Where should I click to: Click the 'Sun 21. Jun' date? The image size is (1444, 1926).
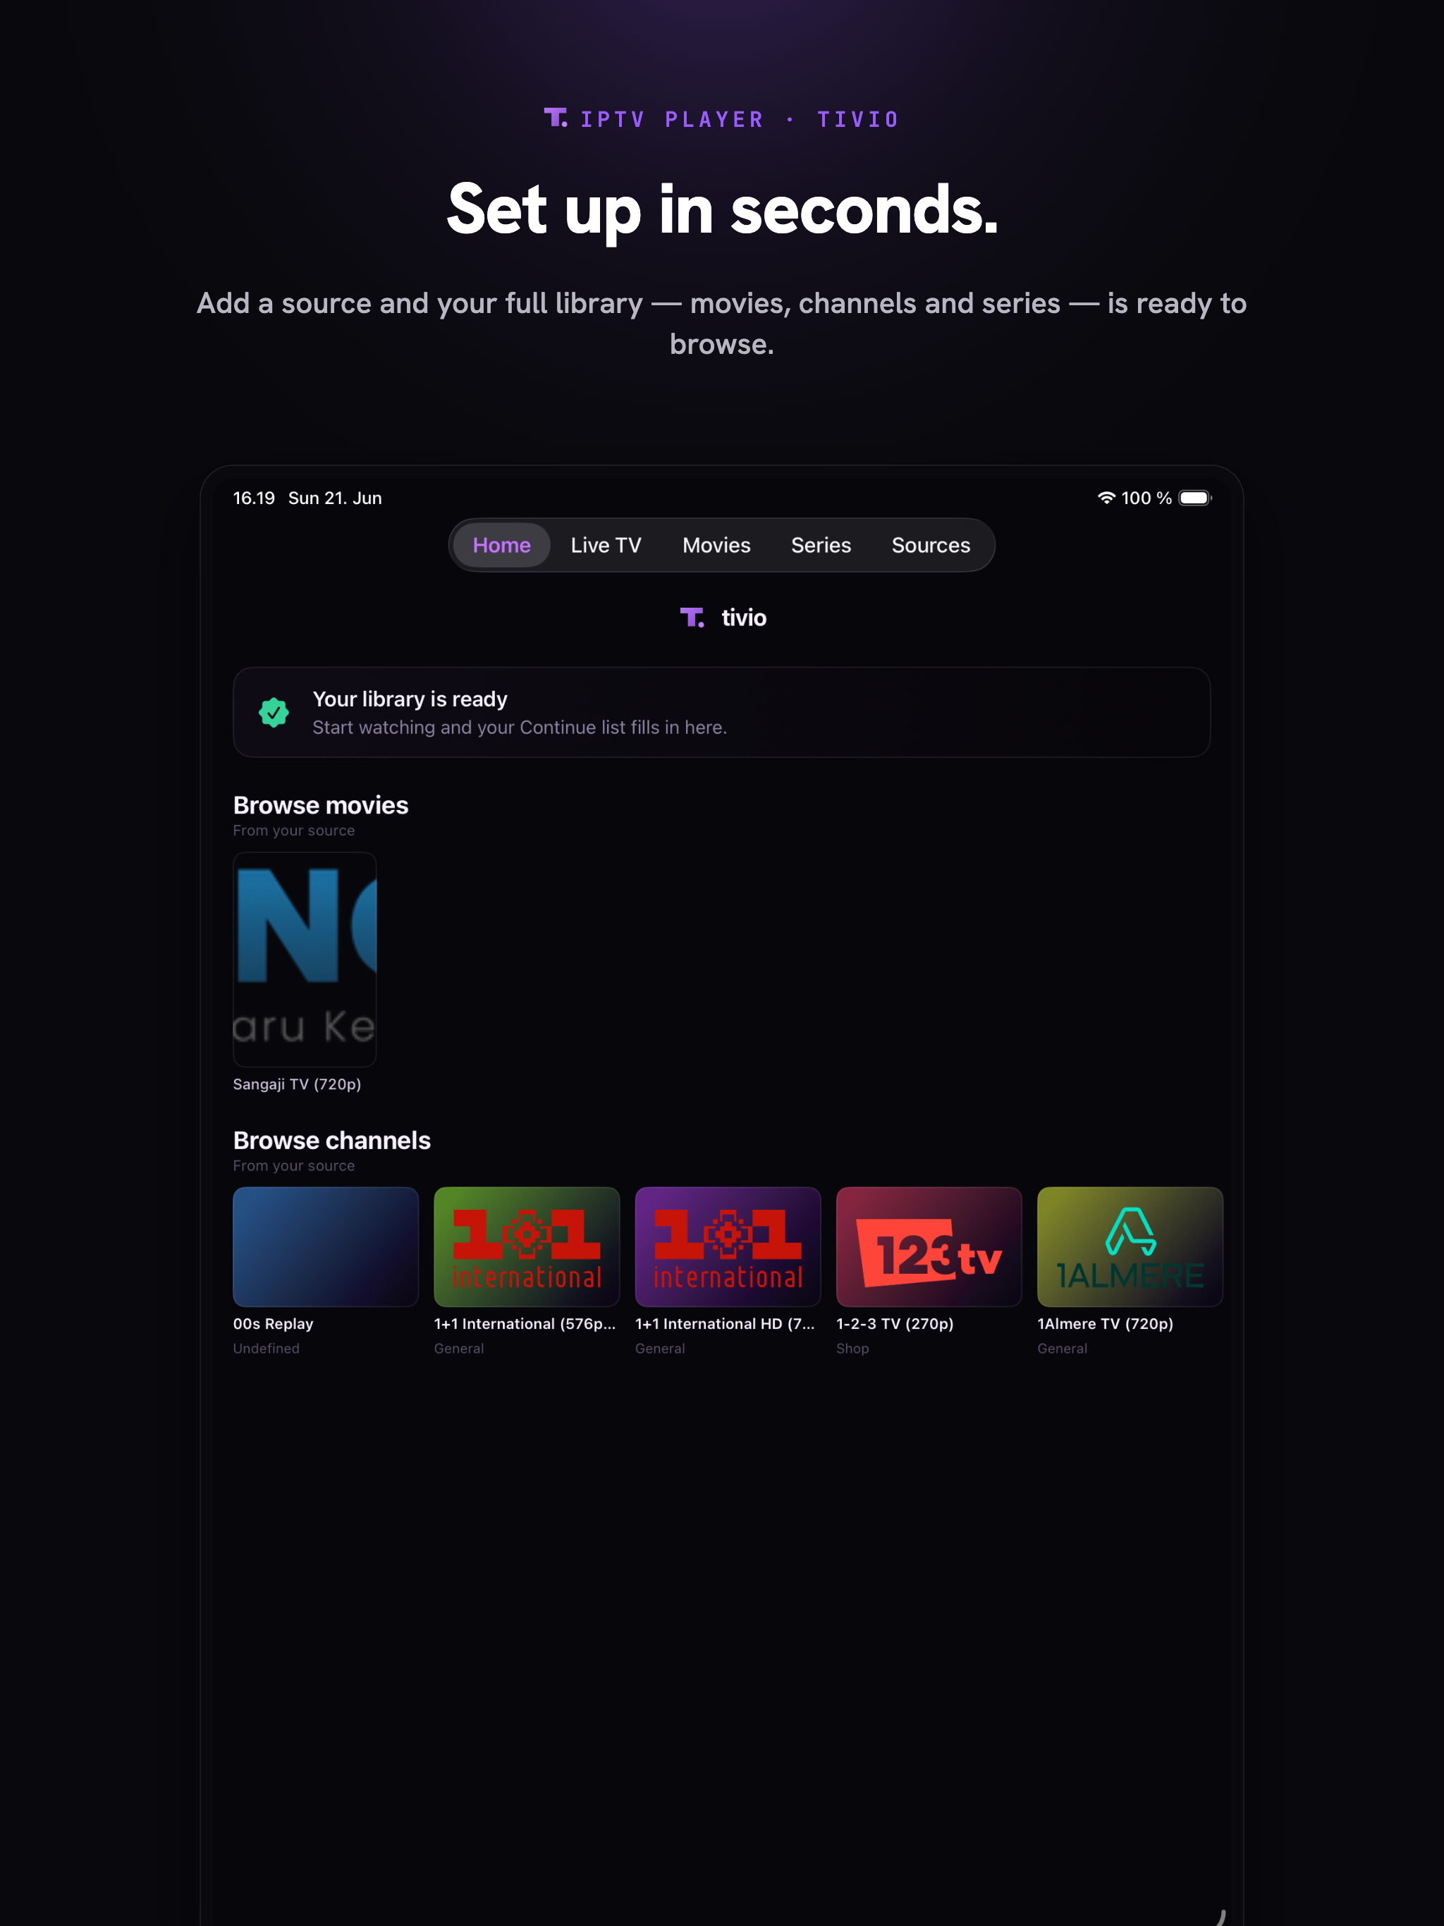tap(336, 498)
